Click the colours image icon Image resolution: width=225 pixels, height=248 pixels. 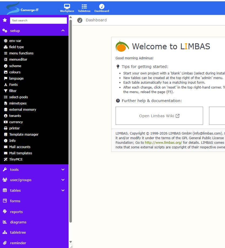(6, 72)
